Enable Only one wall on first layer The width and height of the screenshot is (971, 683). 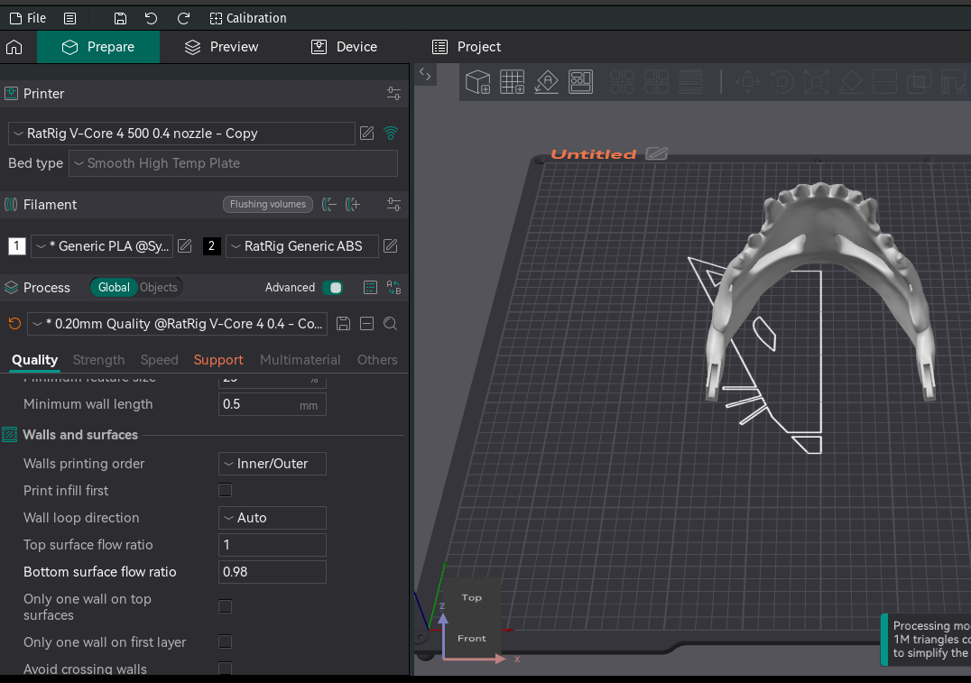pyautogui.click(x=226, y=642)
